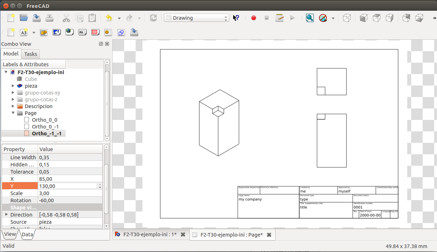Click the Insert clip group red icon
437x252 pixels.
95,33
